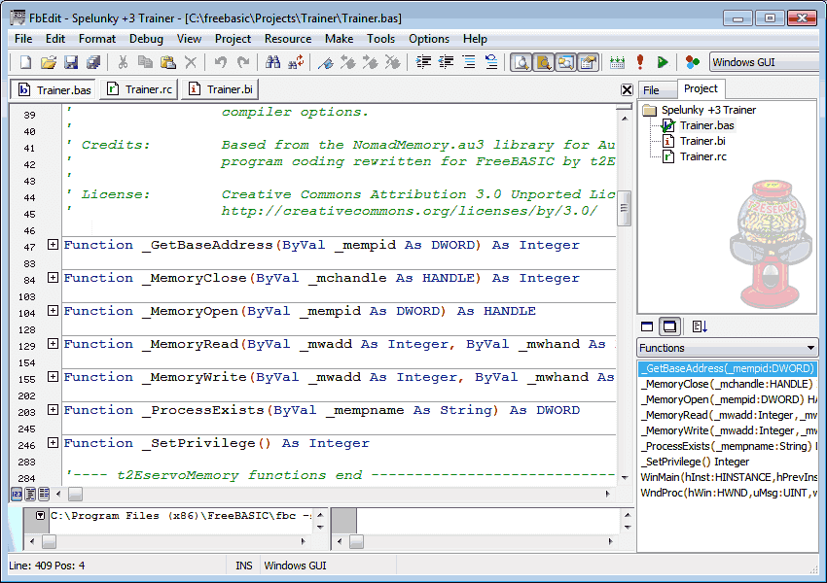Create a new file using the toolbar icon

[23, 61]
